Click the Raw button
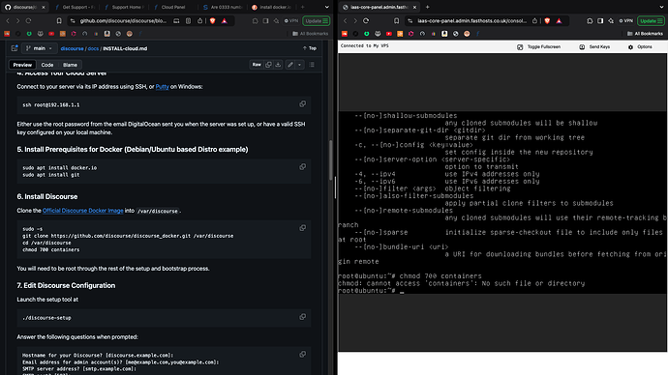This screenshot has height=375, width=668. point(257,65)
